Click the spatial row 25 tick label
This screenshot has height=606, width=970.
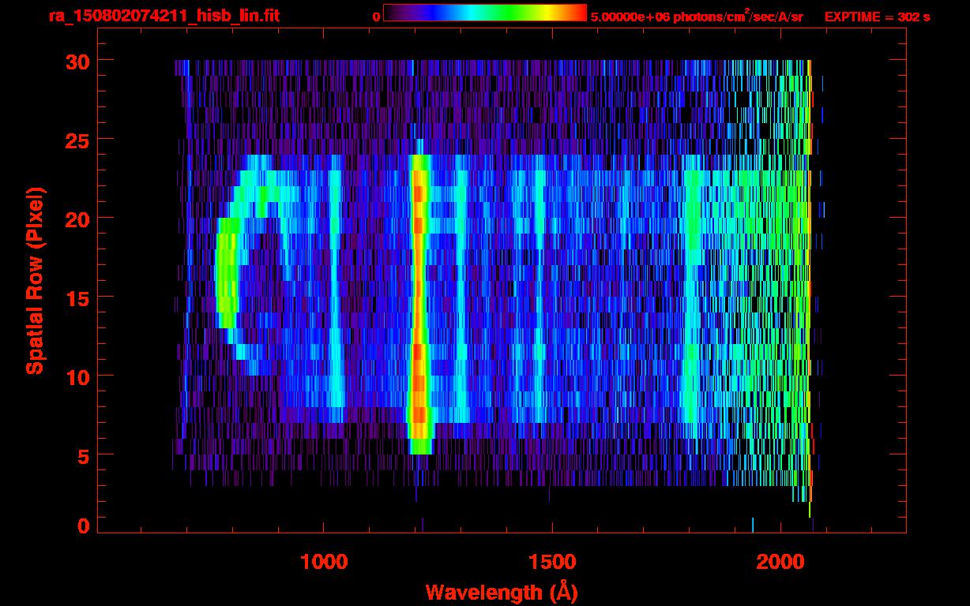click(x=77, y=140)
